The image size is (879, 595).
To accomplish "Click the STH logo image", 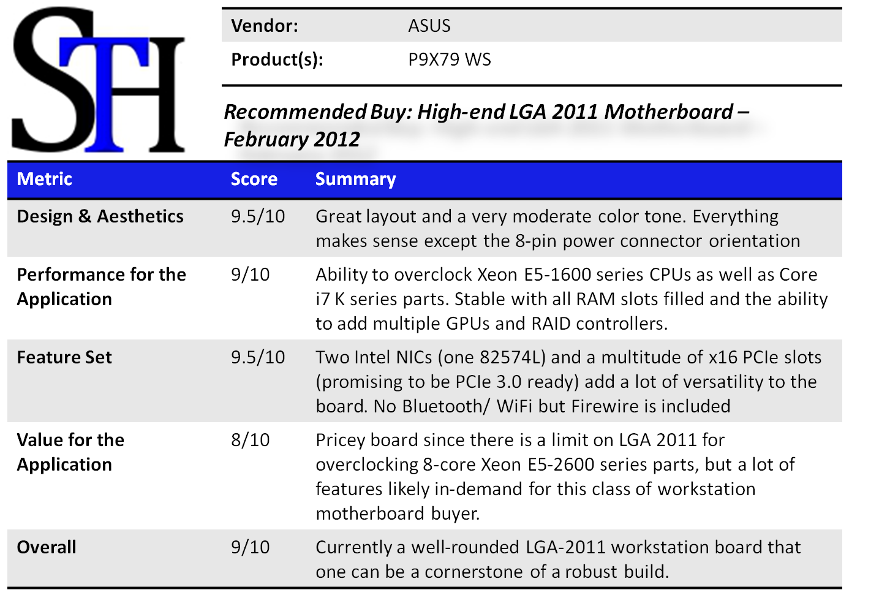I will 99,80.
